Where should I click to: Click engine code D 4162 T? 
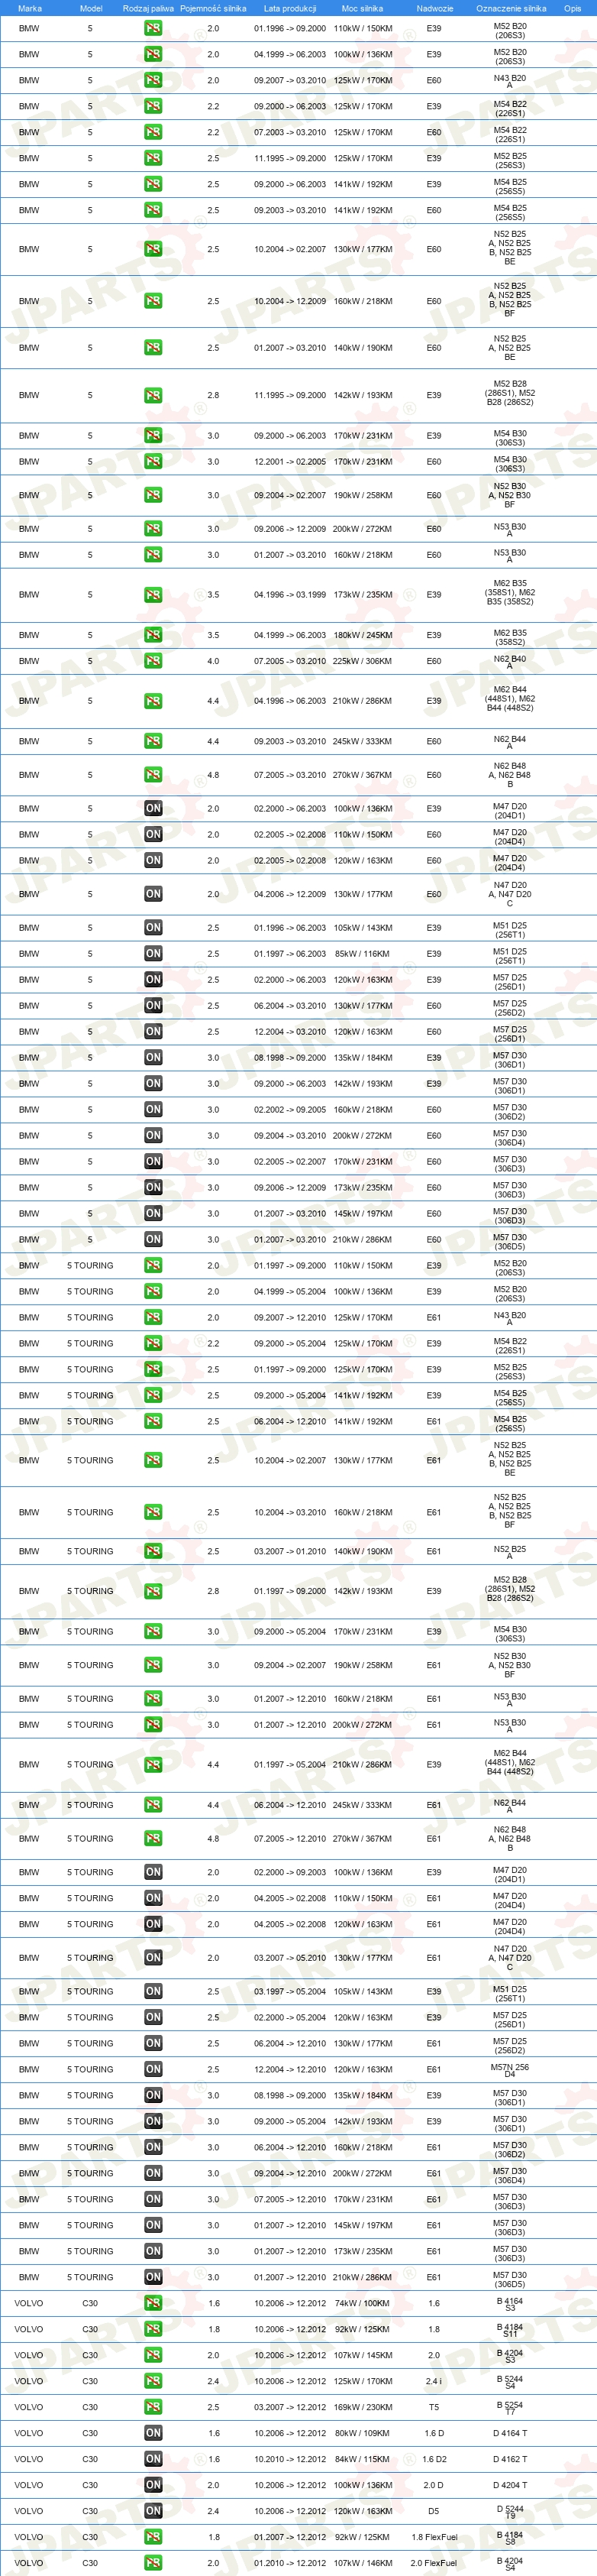510,2459
